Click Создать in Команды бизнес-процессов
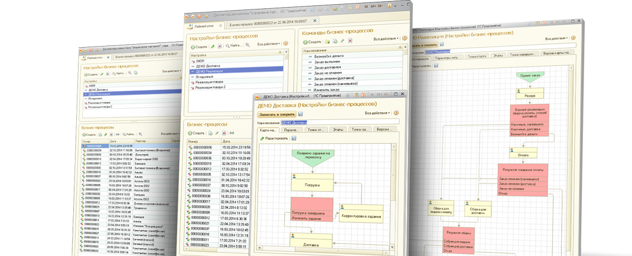This screenshot has height=256, width=632. pyautogui.click(x=313, y=42)
